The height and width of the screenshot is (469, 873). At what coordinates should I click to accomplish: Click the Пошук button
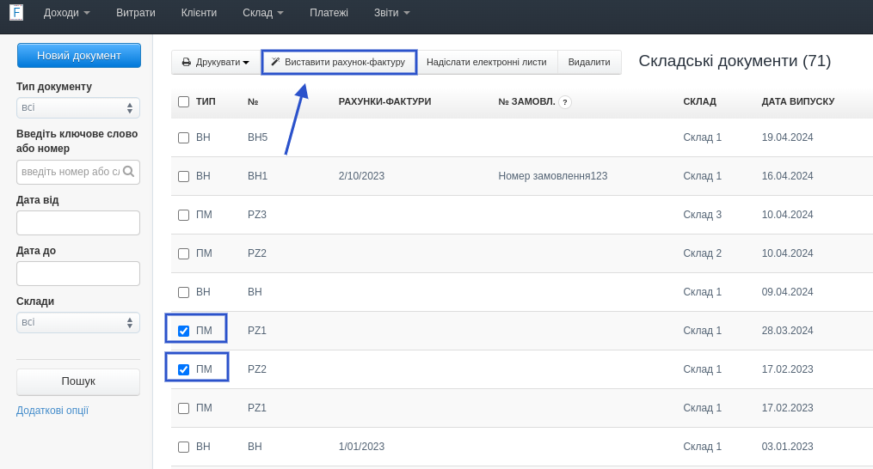[x=78, y=381]
